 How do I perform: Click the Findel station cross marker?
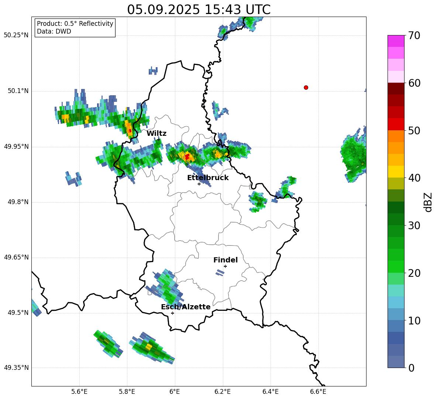tap(225, 266)
